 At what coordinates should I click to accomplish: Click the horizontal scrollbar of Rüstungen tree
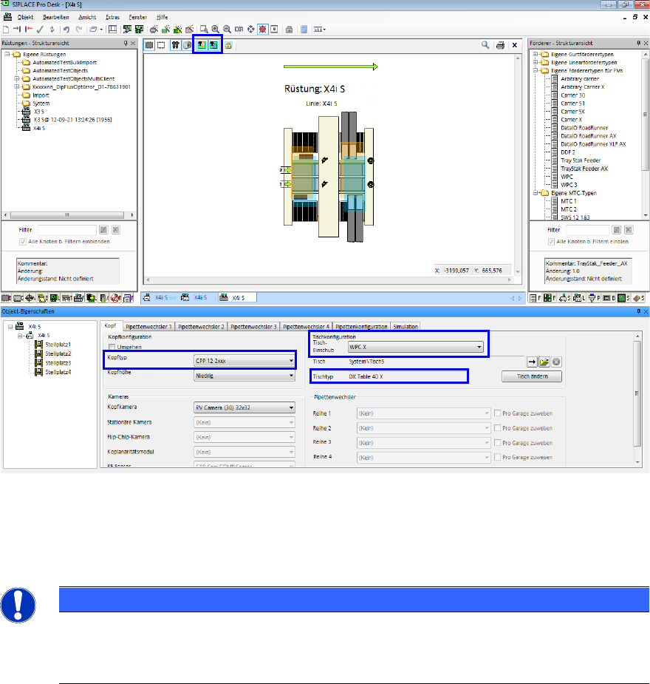69,215
